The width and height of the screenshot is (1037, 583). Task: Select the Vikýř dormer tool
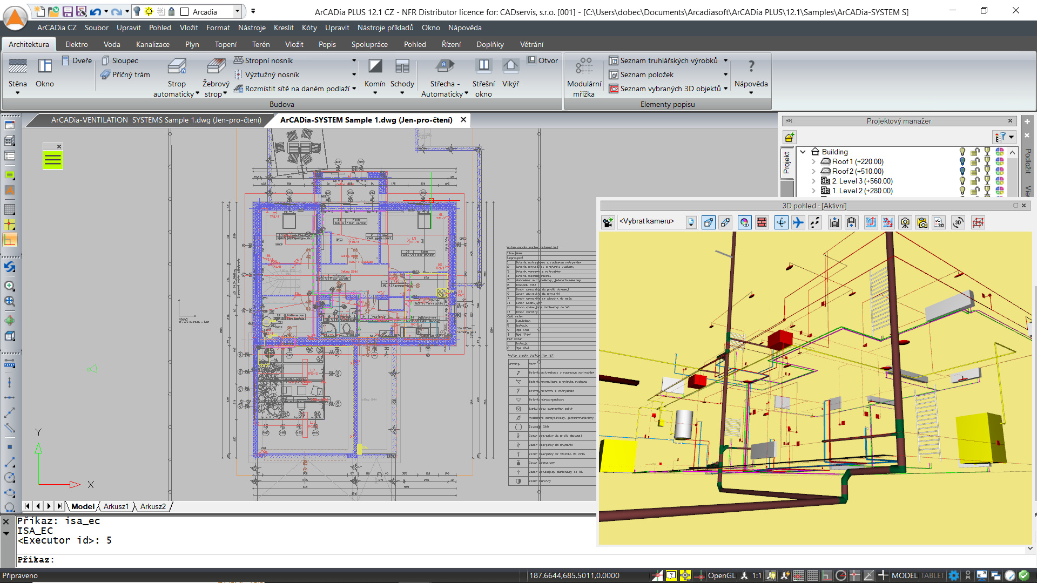(x=510, y=74)
